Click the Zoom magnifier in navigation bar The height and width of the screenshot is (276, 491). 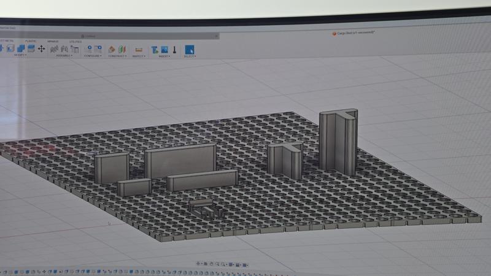[x=217, y=264]
